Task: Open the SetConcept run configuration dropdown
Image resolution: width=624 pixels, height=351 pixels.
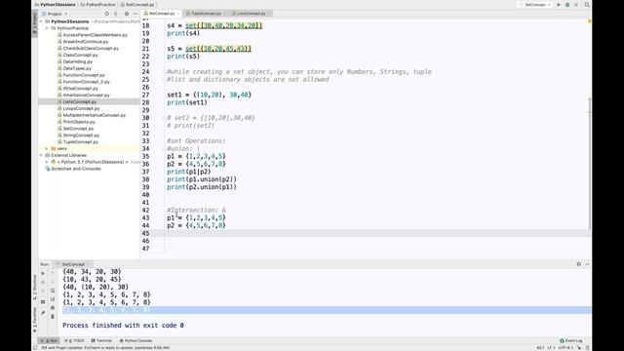Action: point(535,5)
